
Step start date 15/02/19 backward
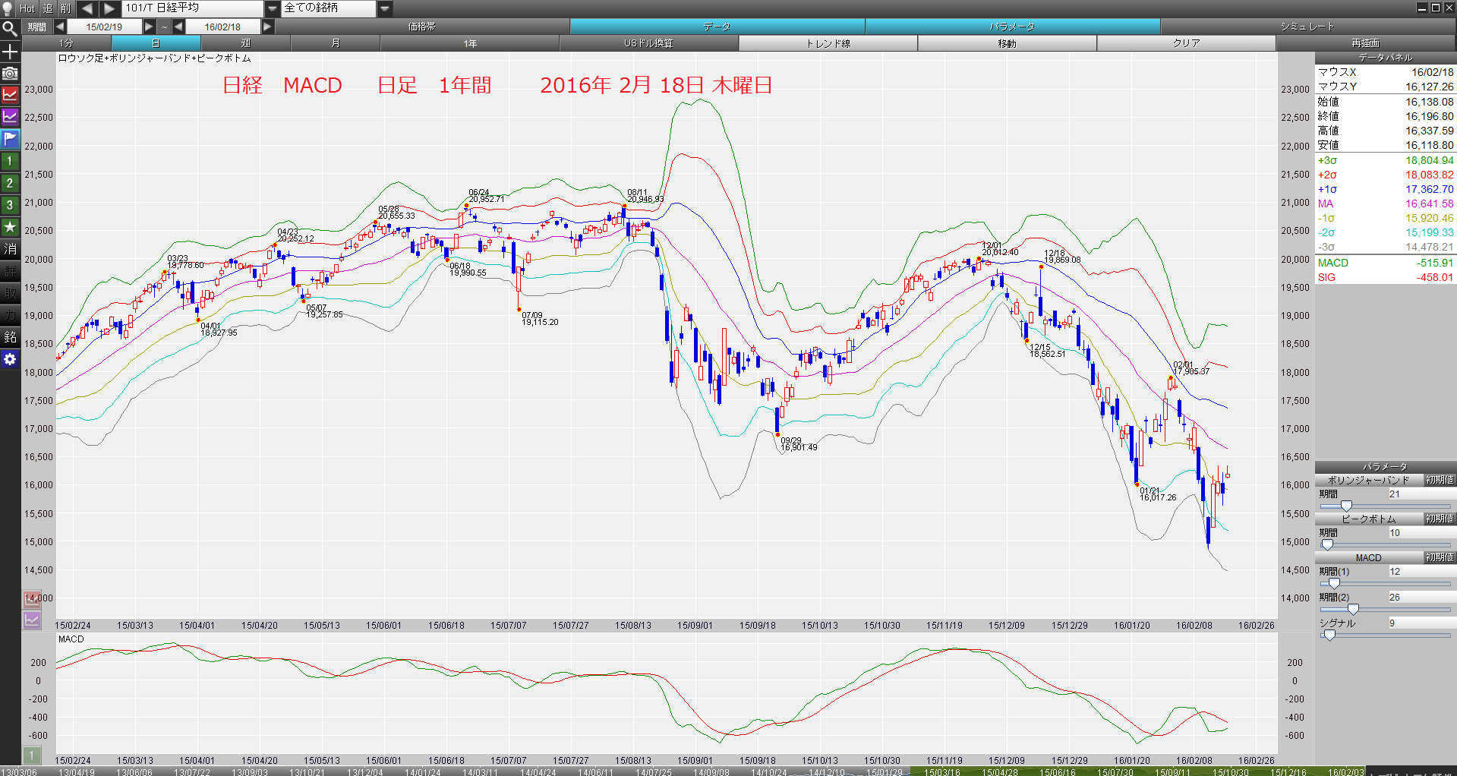[x=60, y=27]
